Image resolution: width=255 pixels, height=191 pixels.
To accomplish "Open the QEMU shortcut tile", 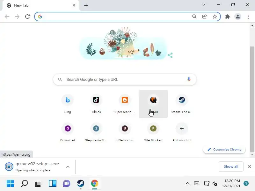I will click(x=153, y=104).
